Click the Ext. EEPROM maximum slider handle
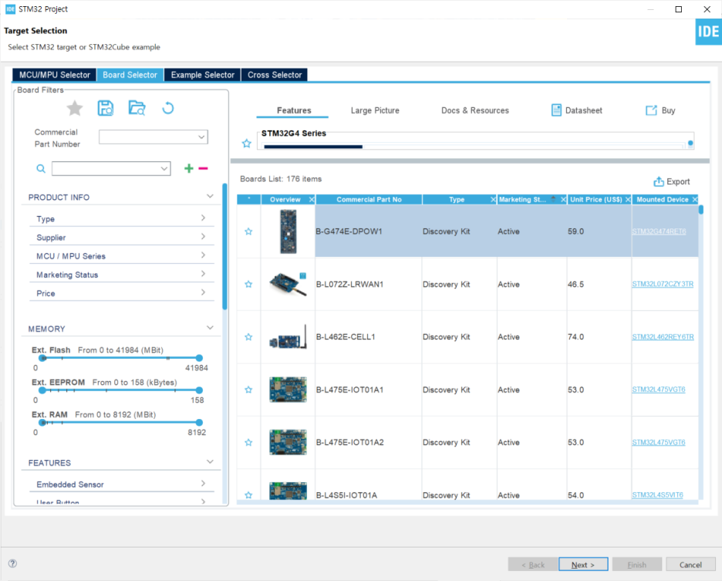 pos(199,390)
